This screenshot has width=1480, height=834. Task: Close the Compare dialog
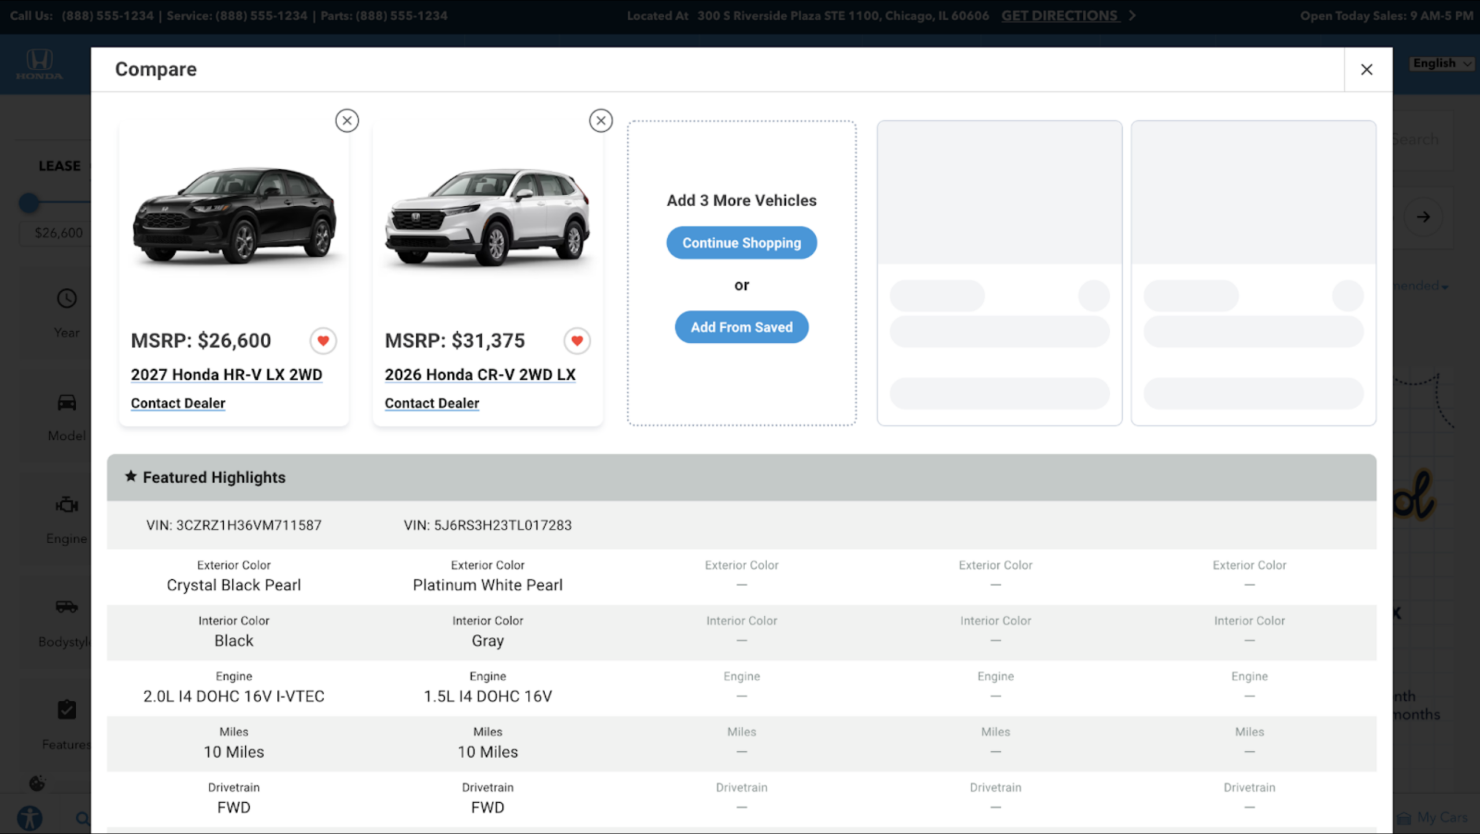point(1366,69)
